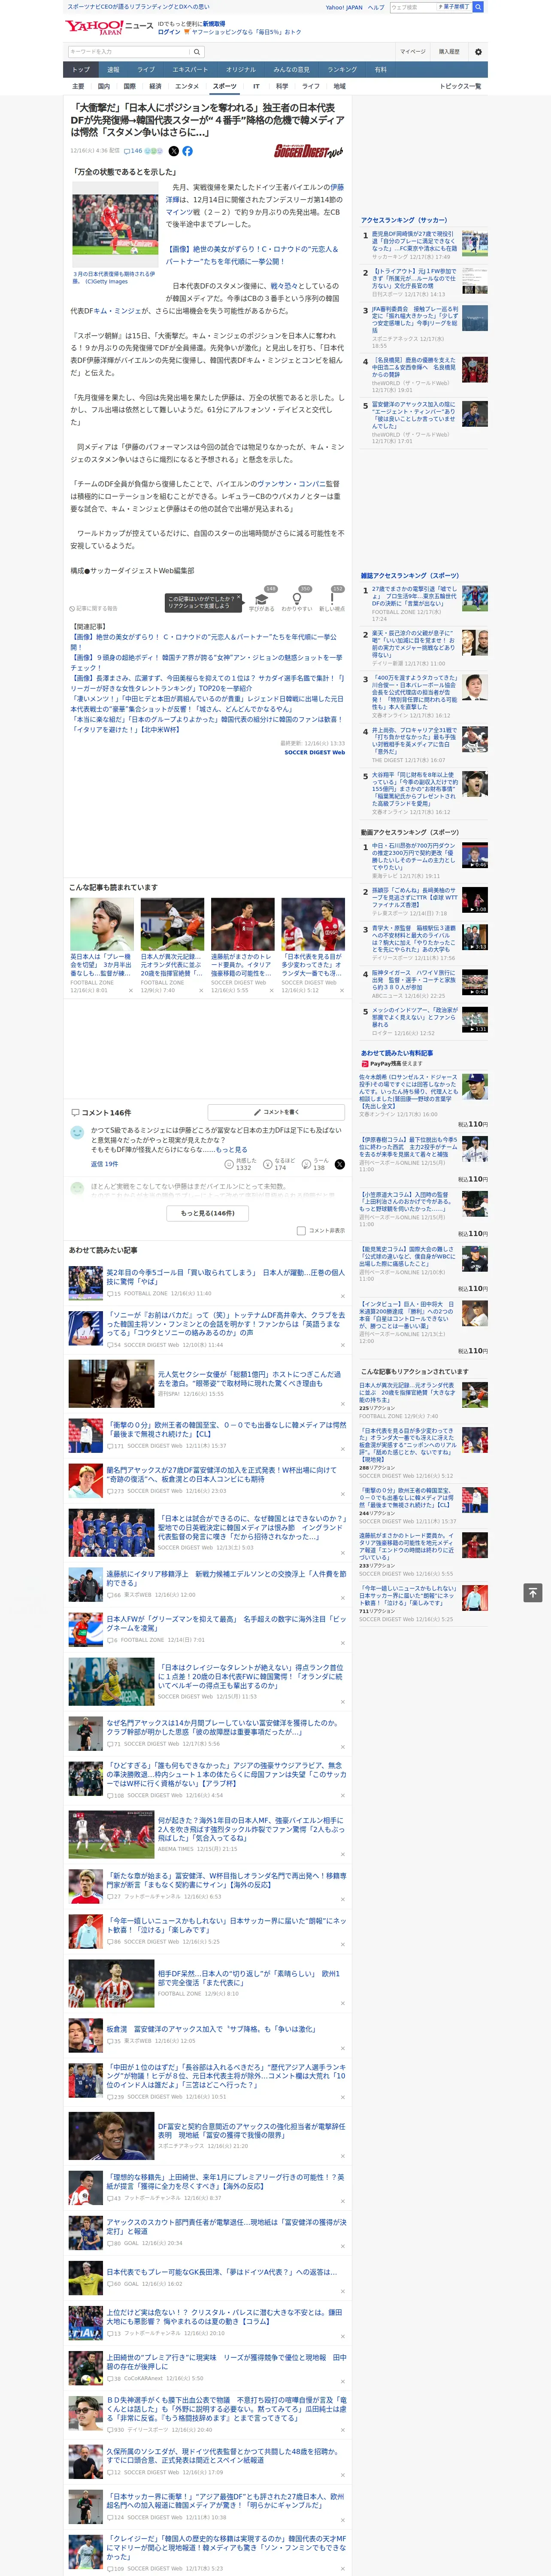The width and height of the screenshot is (551, 2576).
Task: Open the 有料 navigation tab
Action: click(x=381, y=70)
